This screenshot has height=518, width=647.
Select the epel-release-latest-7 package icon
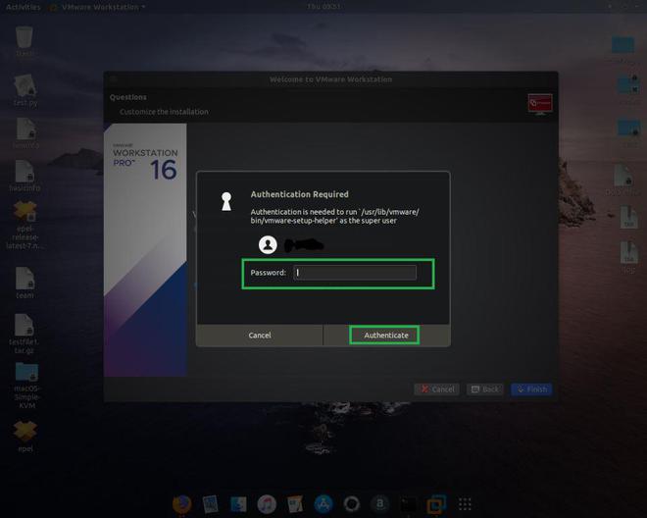[25, 225]
